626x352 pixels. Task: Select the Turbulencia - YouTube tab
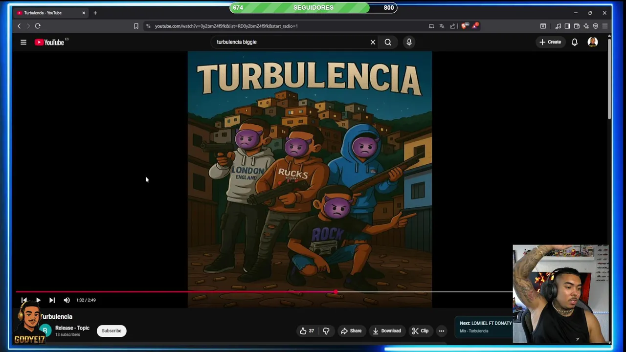click(51, 13)
